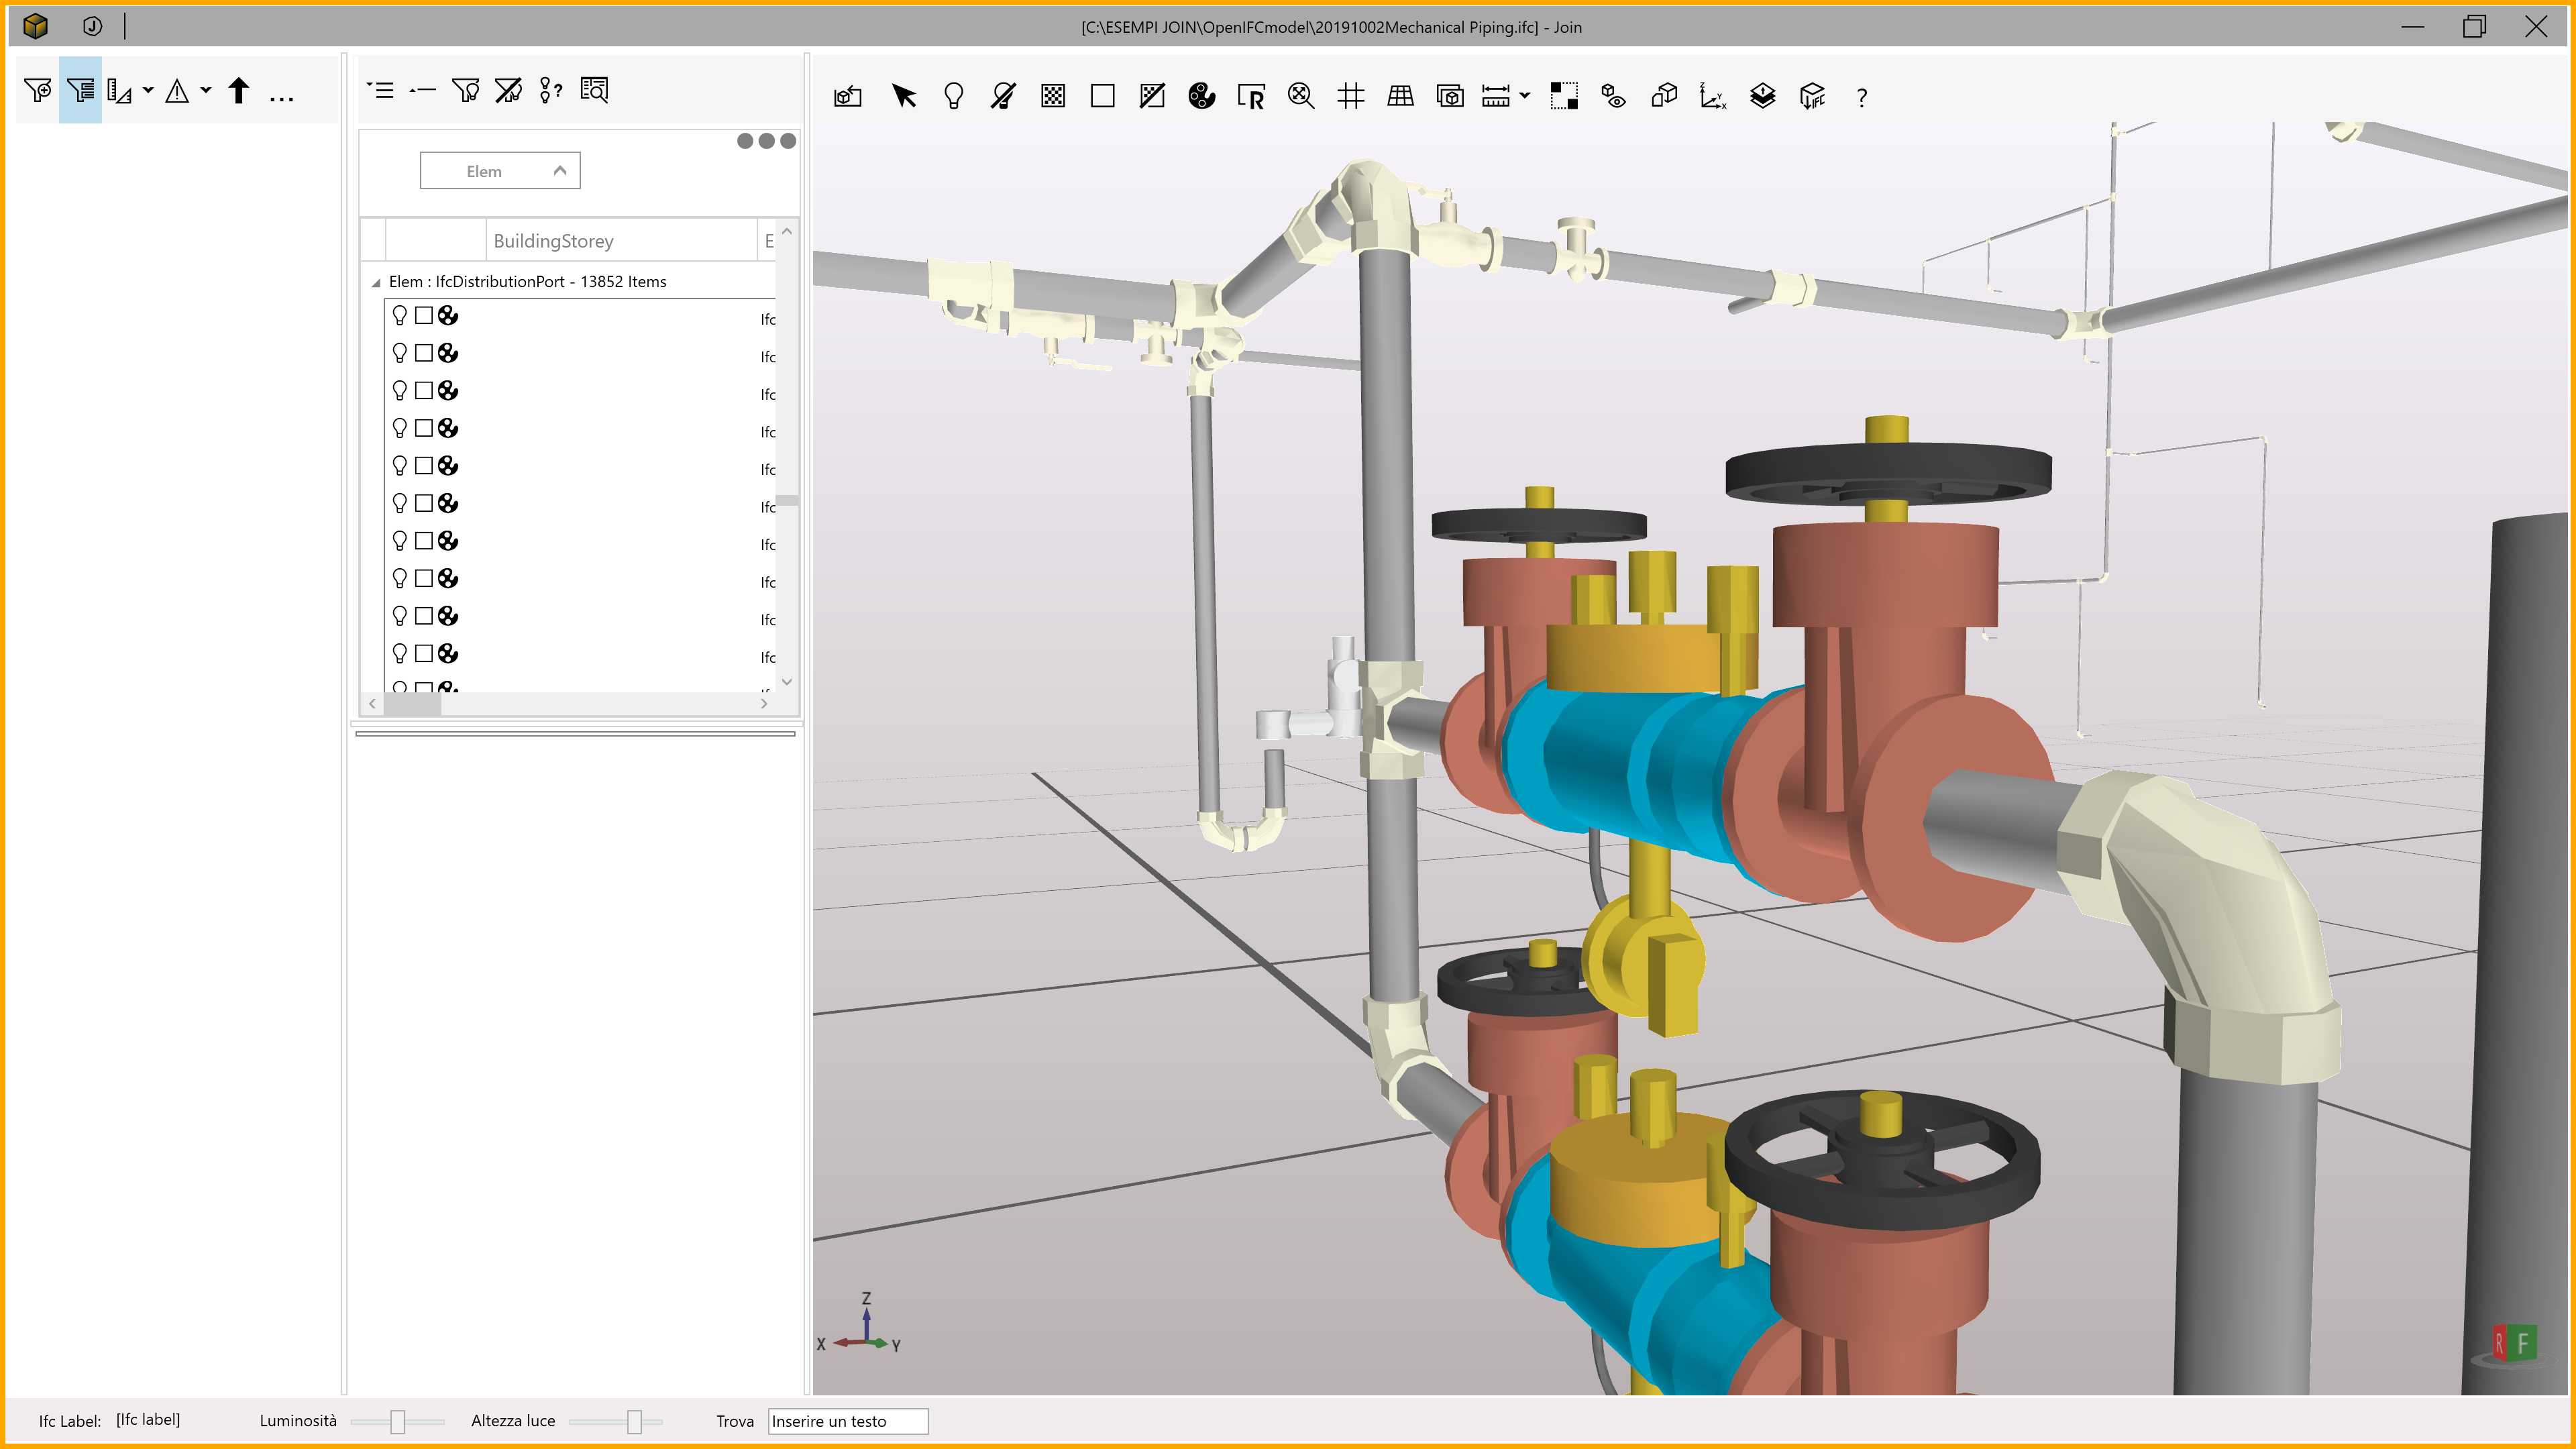Tick the checkbox in fifth list row
2576x1449 pixels.
click(424, 466)
